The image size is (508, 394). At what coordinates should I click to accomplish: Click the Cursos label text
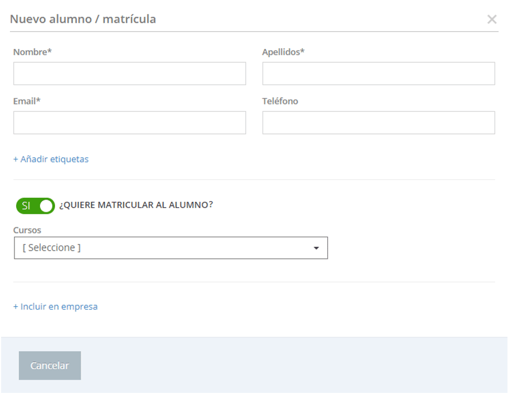27,230
